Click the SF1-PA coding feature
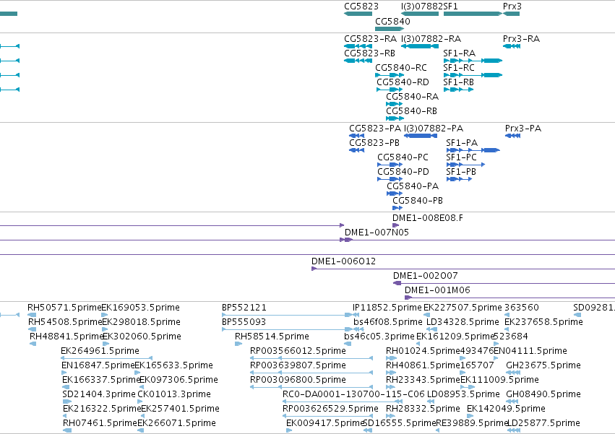 click(x=473, y=150)
